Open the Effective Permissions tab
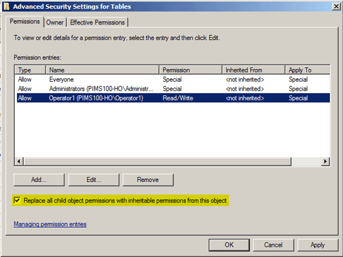The height and width of the screenshot is (257, 343). click(97, 23)
